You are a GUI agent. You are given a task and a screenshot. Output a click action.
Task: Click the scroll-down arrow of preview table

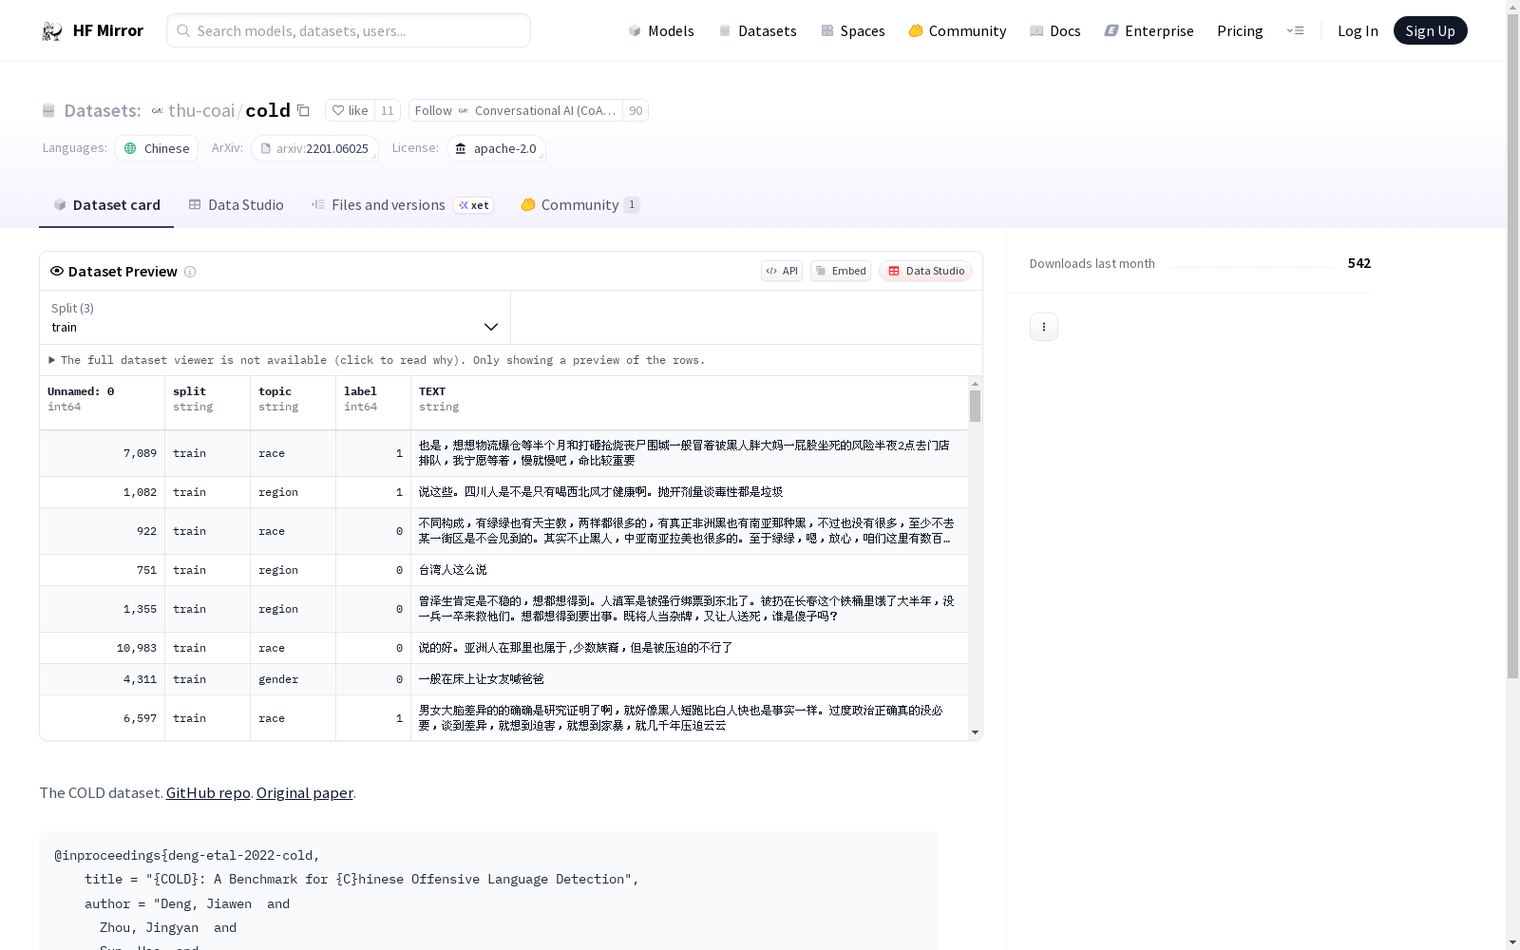coord(975,732)
